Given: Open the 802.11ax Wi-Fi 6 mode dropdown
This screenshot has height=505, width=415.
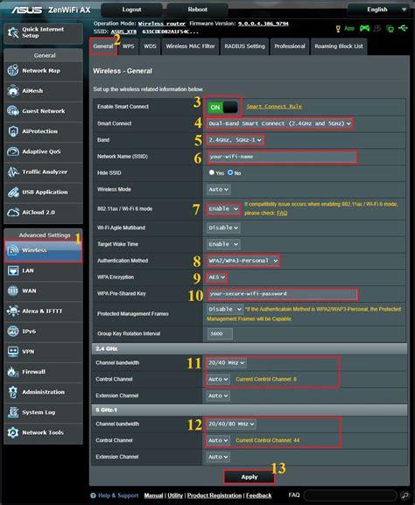Looking at the screenshot, I should (223, 209).
